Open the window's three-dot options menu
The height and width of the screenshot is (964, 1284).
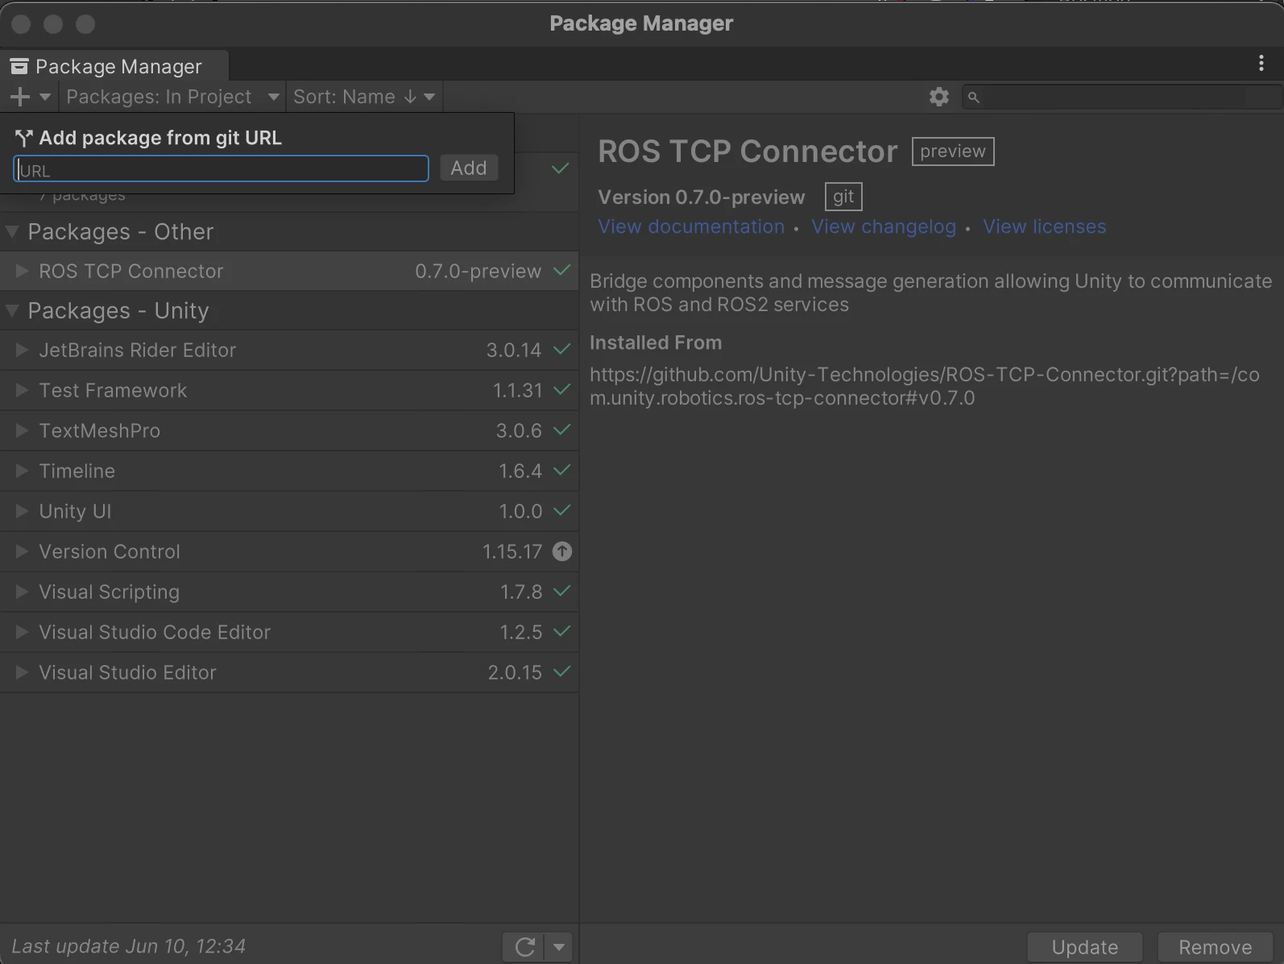pos(1261,64)
